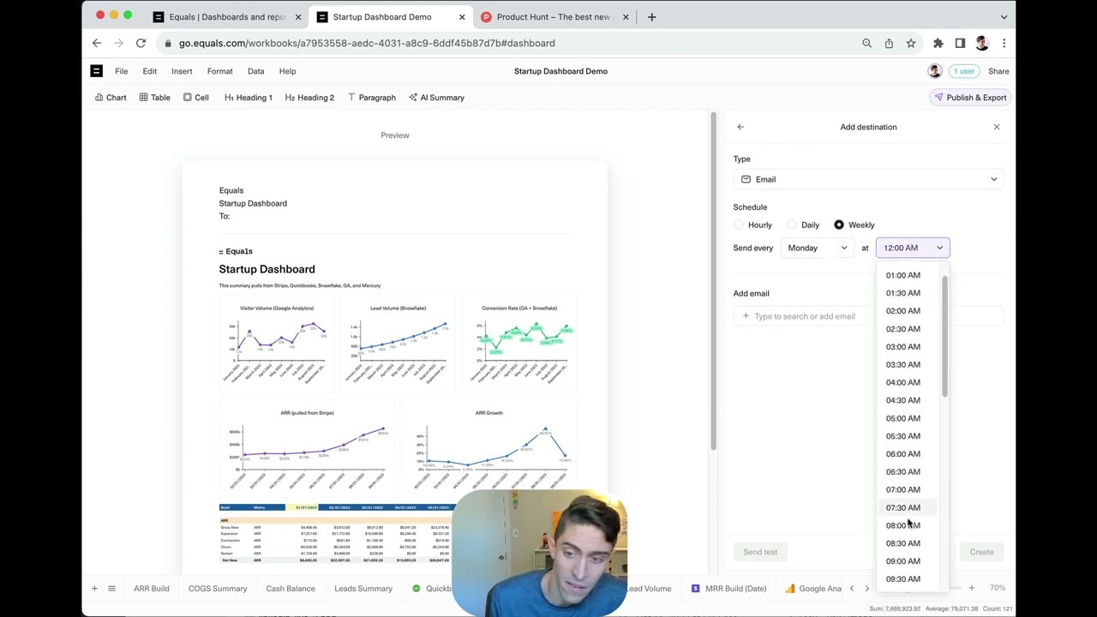The height and width of the screenshot is (617, 1097).
Task: Select the Daily schedule option
Action: (803, 225)
